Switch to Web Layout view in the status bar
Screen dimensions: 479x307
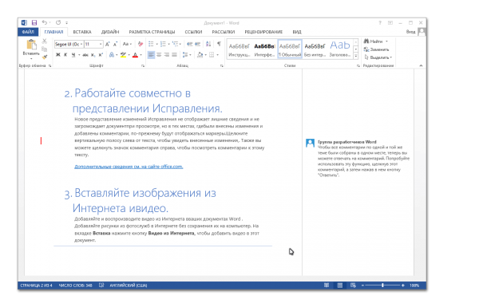click(x=353, y=285)
